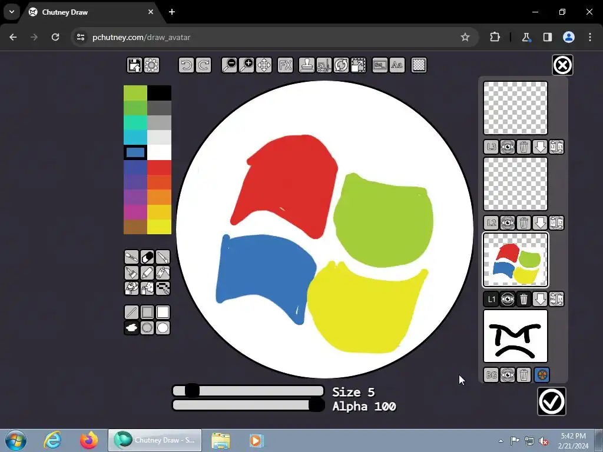Select the aerosol spray paint tool

tap(147, 288)
